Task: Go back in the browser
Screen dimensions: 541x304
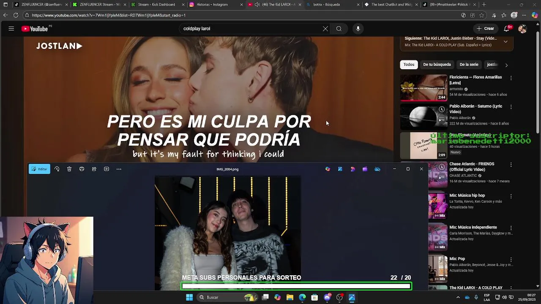Action: 5,15
